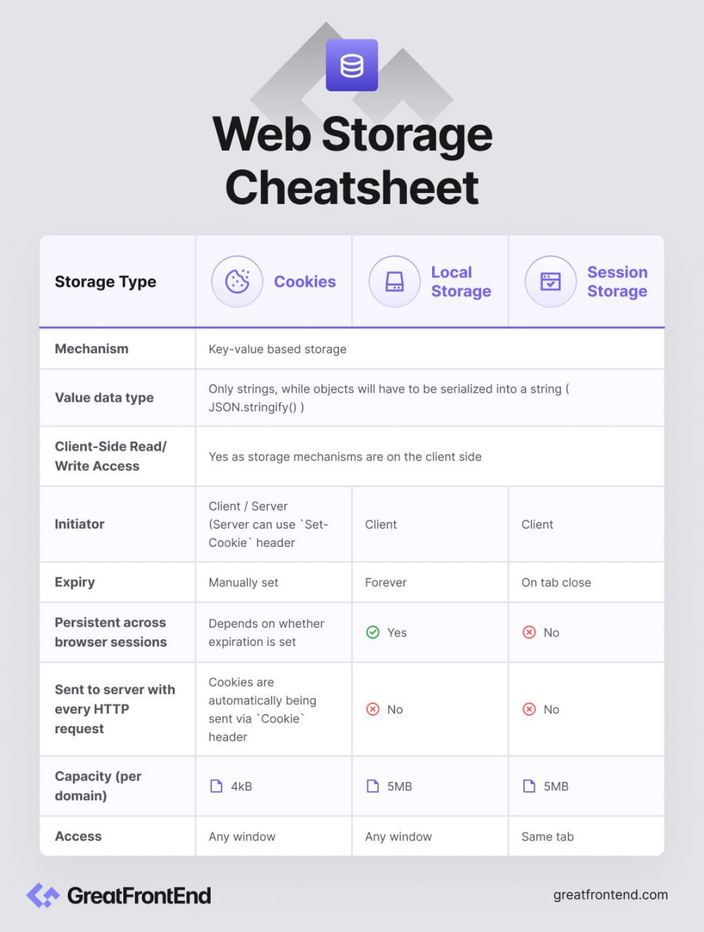Click the file icon beside 4kB
This screenshot has width=704, height=932.
[216, 786]
